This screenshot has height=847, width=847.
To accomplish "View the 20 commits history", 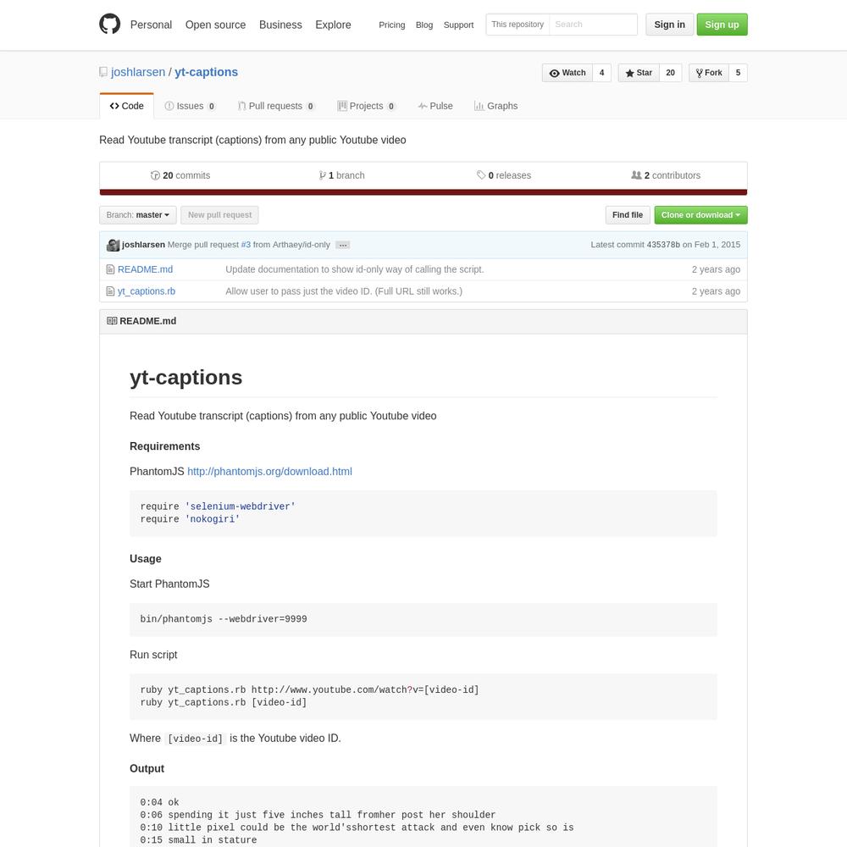I will (180, 175).
